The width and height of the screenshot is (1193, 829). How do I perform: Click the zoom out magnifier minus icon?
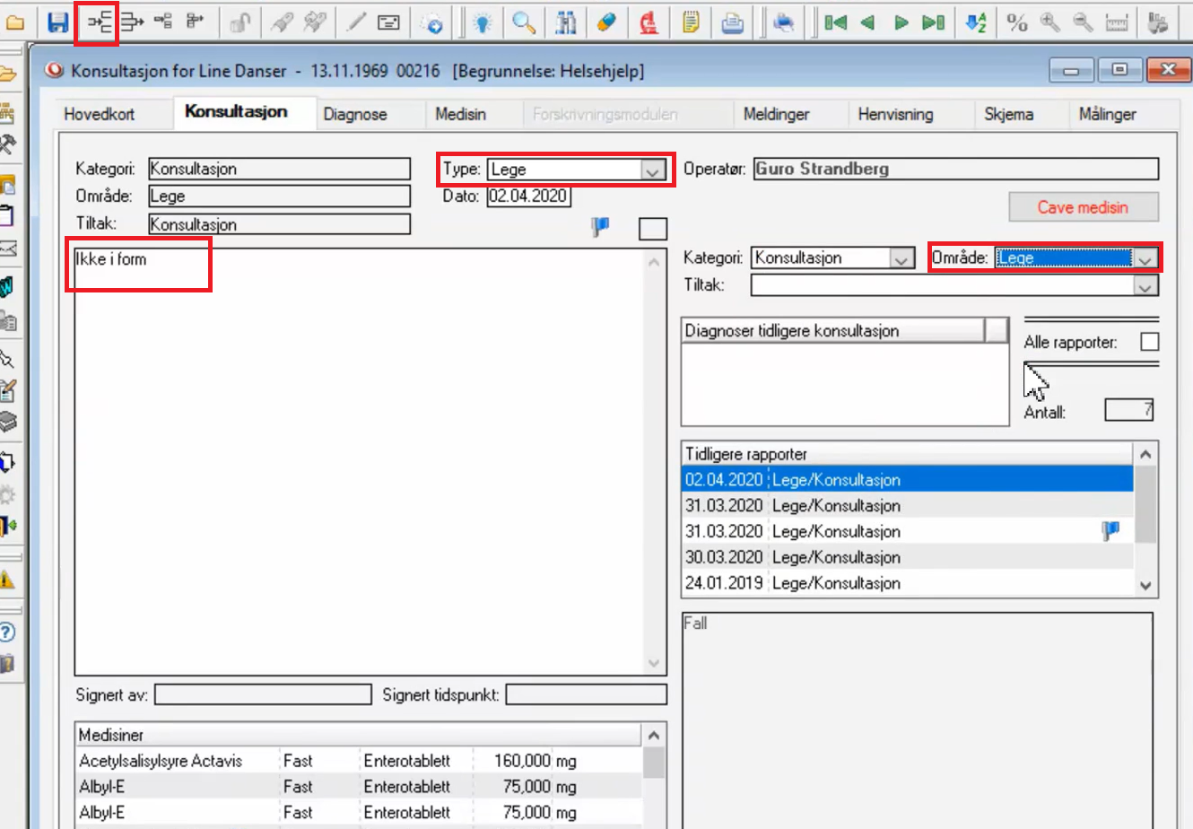[1083, 22]
